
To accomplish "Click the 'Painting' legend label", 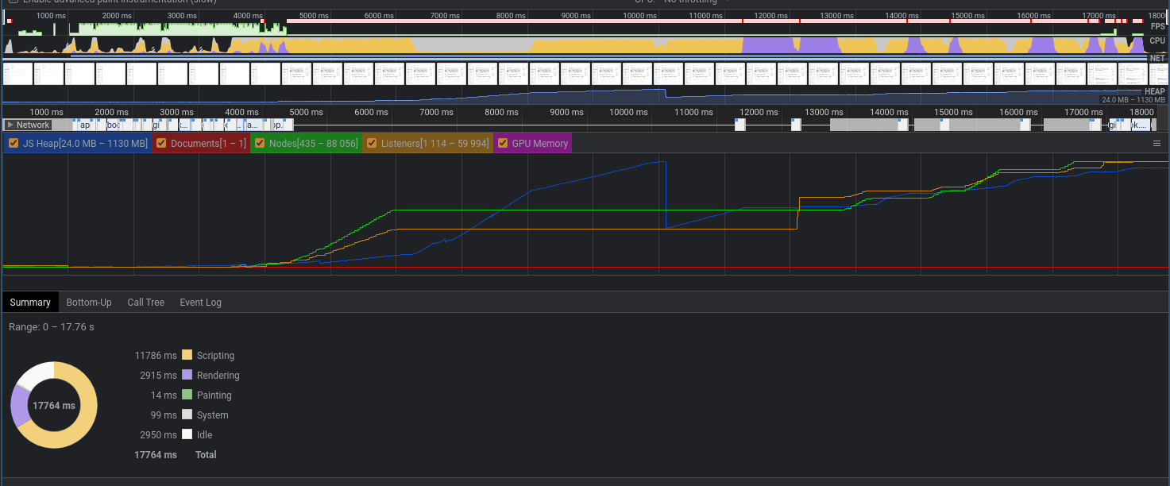I will click(x=214, y=395).
